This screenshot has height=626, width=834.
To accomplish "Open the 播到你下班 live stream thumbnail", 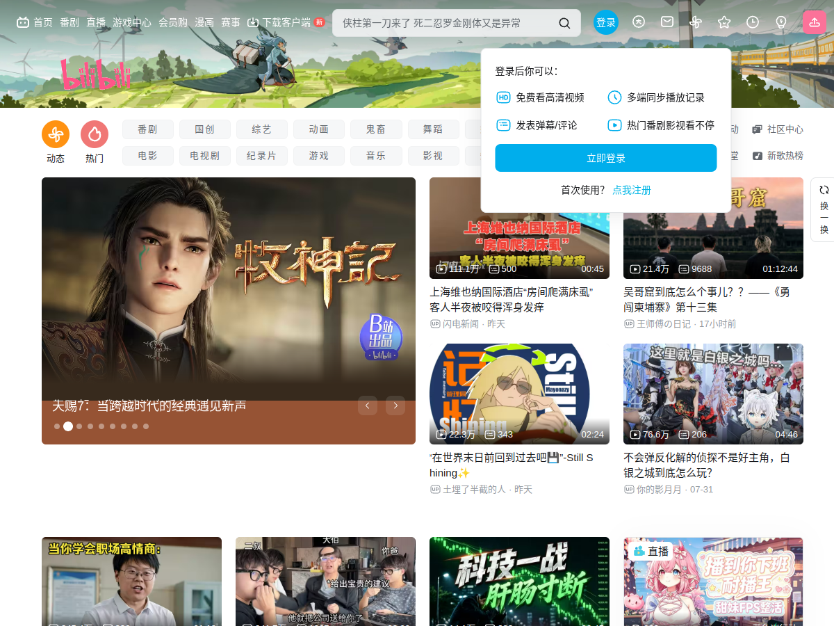I will (x=713, y=581).
